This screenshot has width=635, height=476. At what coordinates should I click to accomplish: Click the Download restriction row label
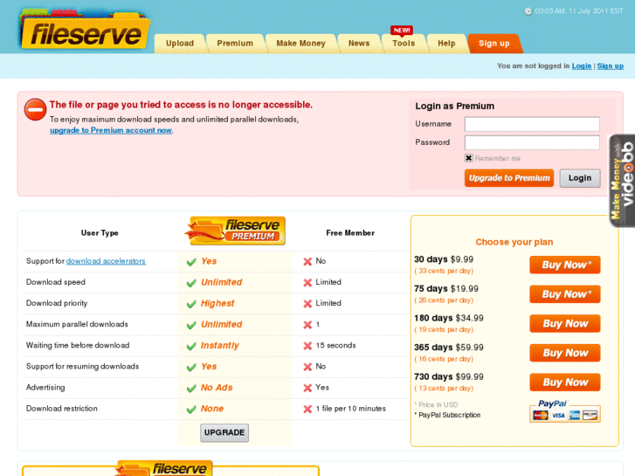[61, 409]
